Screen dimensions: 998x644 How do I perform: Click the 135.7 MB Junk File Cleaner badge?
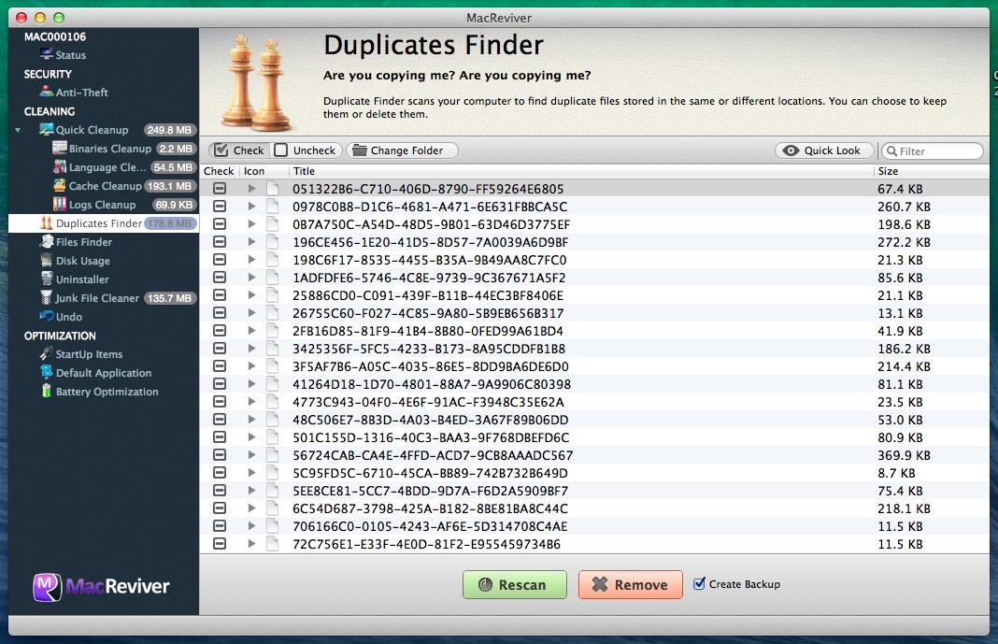point(169,298)
